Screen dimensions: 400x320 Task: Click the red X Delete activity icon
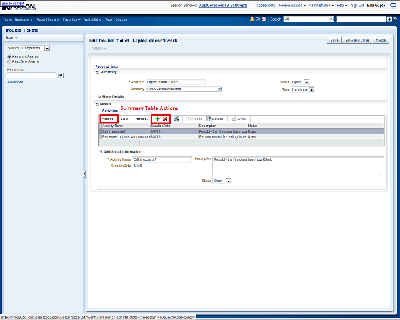click(165, 119)
